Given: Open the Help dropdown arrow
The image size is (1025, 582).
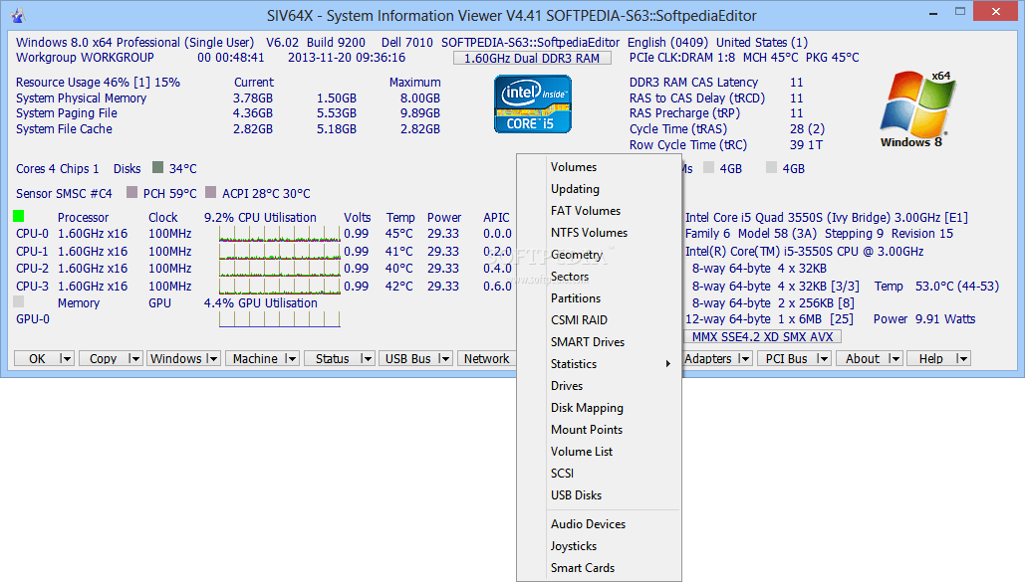Looking at the screenshot, I should click(x=961, y=358).
